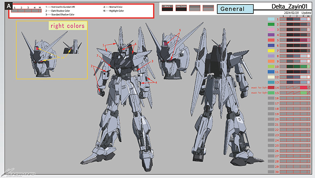Pick the purple swatch for row 4

271,35
